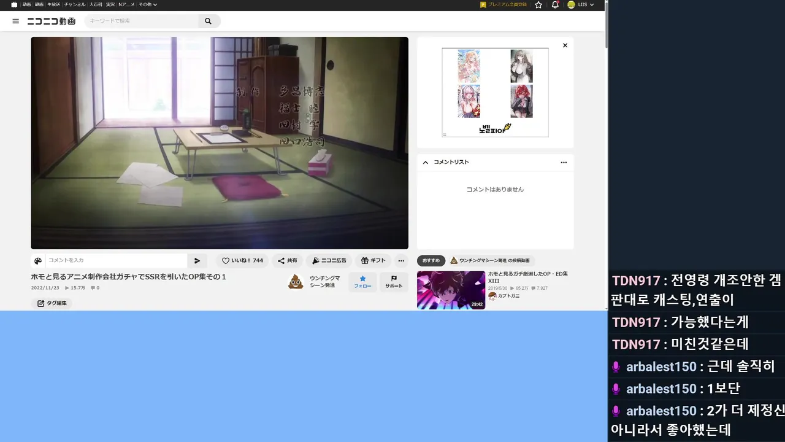Image resolution: width=785 pixels, height=442 pixels.
Task: Open the favorites star icon
Action: [x=538, y=4]
